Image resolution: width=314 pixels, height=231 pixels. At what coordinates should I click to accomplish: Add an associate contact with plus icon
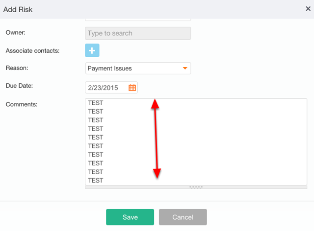pyautogui.click(x=92, y=50)
